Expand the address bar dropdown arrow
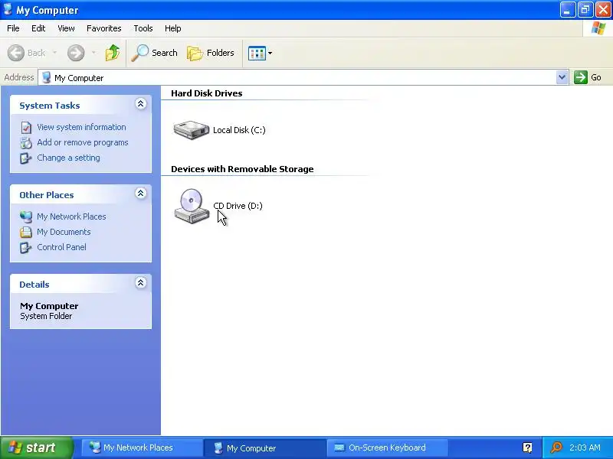 tap(562, 78)
